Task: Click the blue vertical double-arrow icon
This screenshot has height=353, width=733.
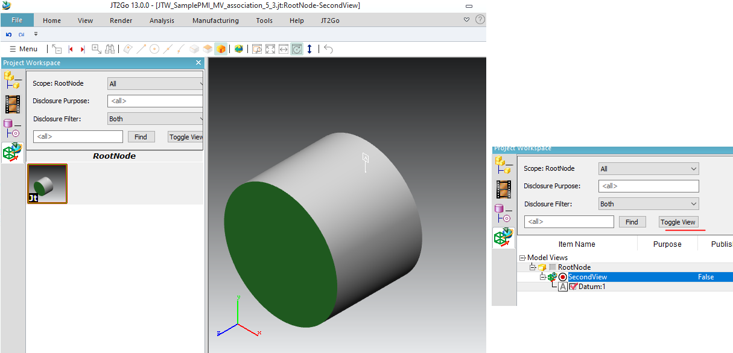Action: (x=310, y=49)
